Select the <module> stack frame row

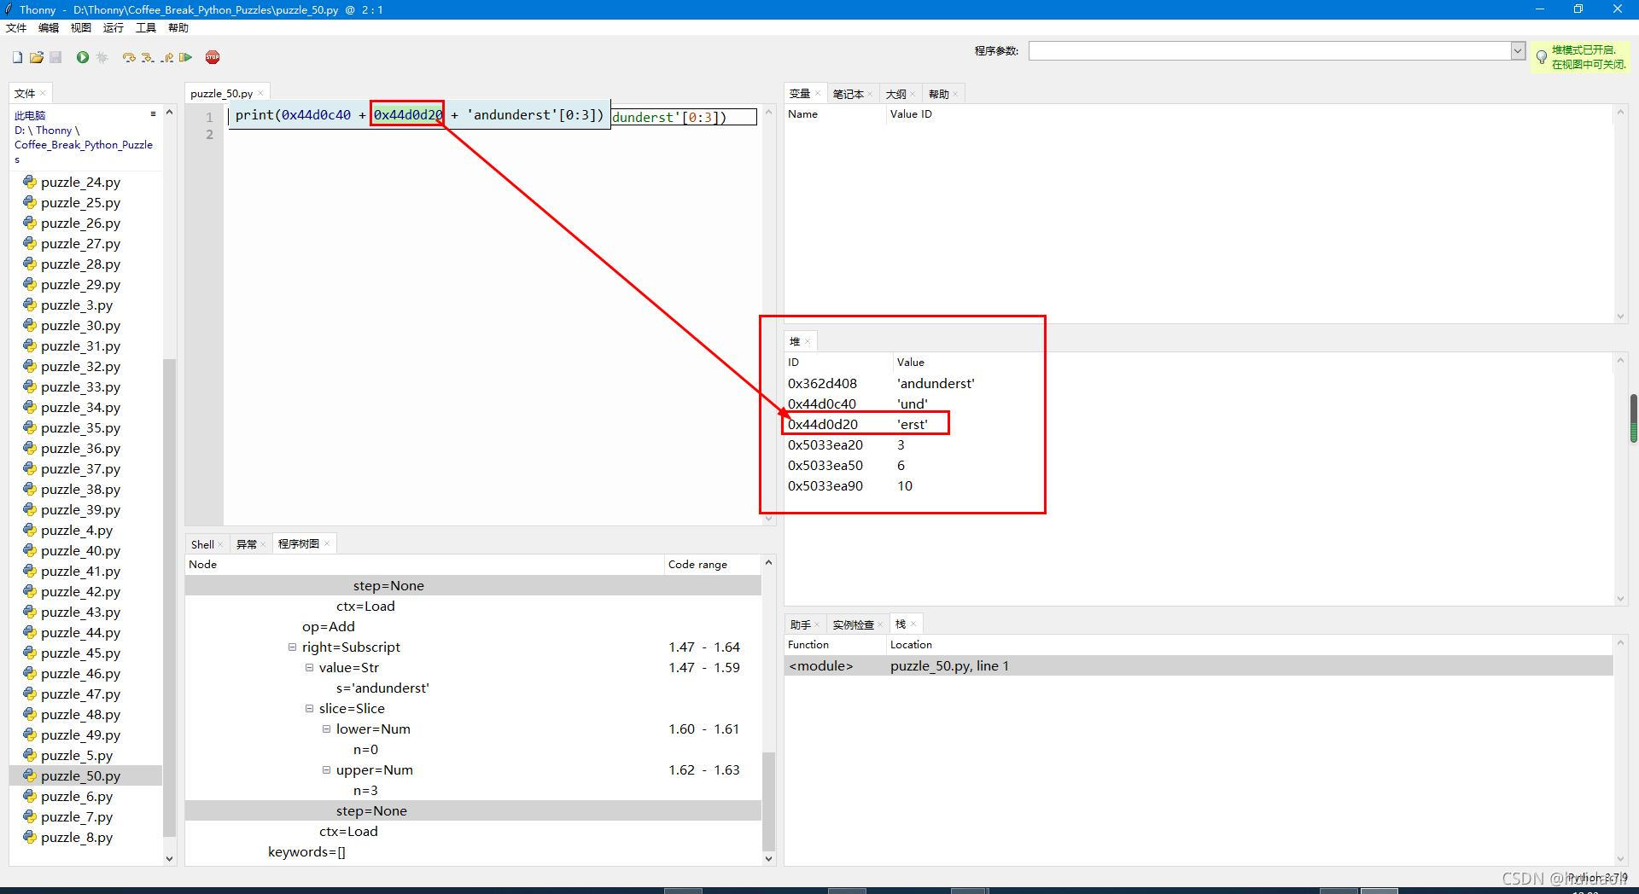click(1199, 665)
